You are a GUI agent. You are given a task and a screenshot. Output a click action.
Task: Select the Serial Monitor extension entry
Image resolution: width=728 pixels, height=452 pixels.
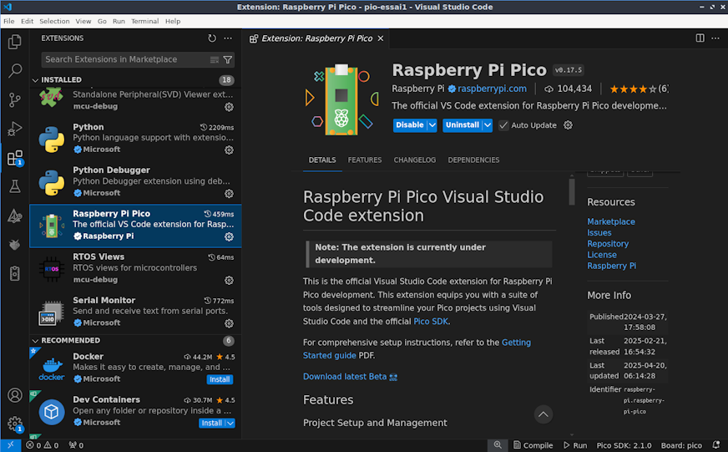coord(135,312)
